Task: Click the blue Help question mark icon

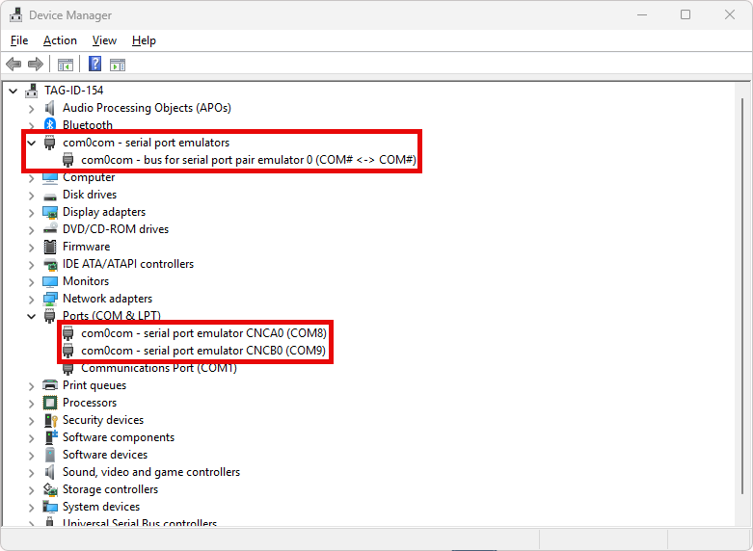Action: click(x=95, y=65)
